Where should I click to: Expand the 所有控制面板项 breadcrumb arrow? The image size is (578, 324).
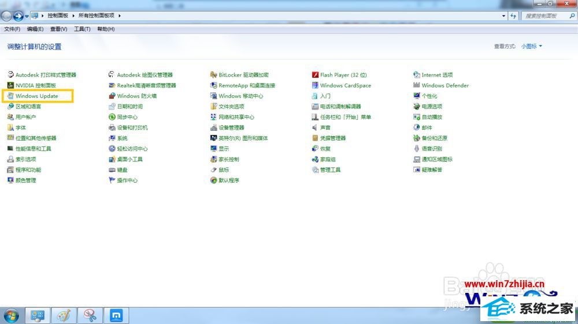pyautogui.click(x=120, y=16)
